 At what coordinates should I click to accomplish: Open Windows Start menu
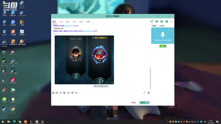[3, 122]
